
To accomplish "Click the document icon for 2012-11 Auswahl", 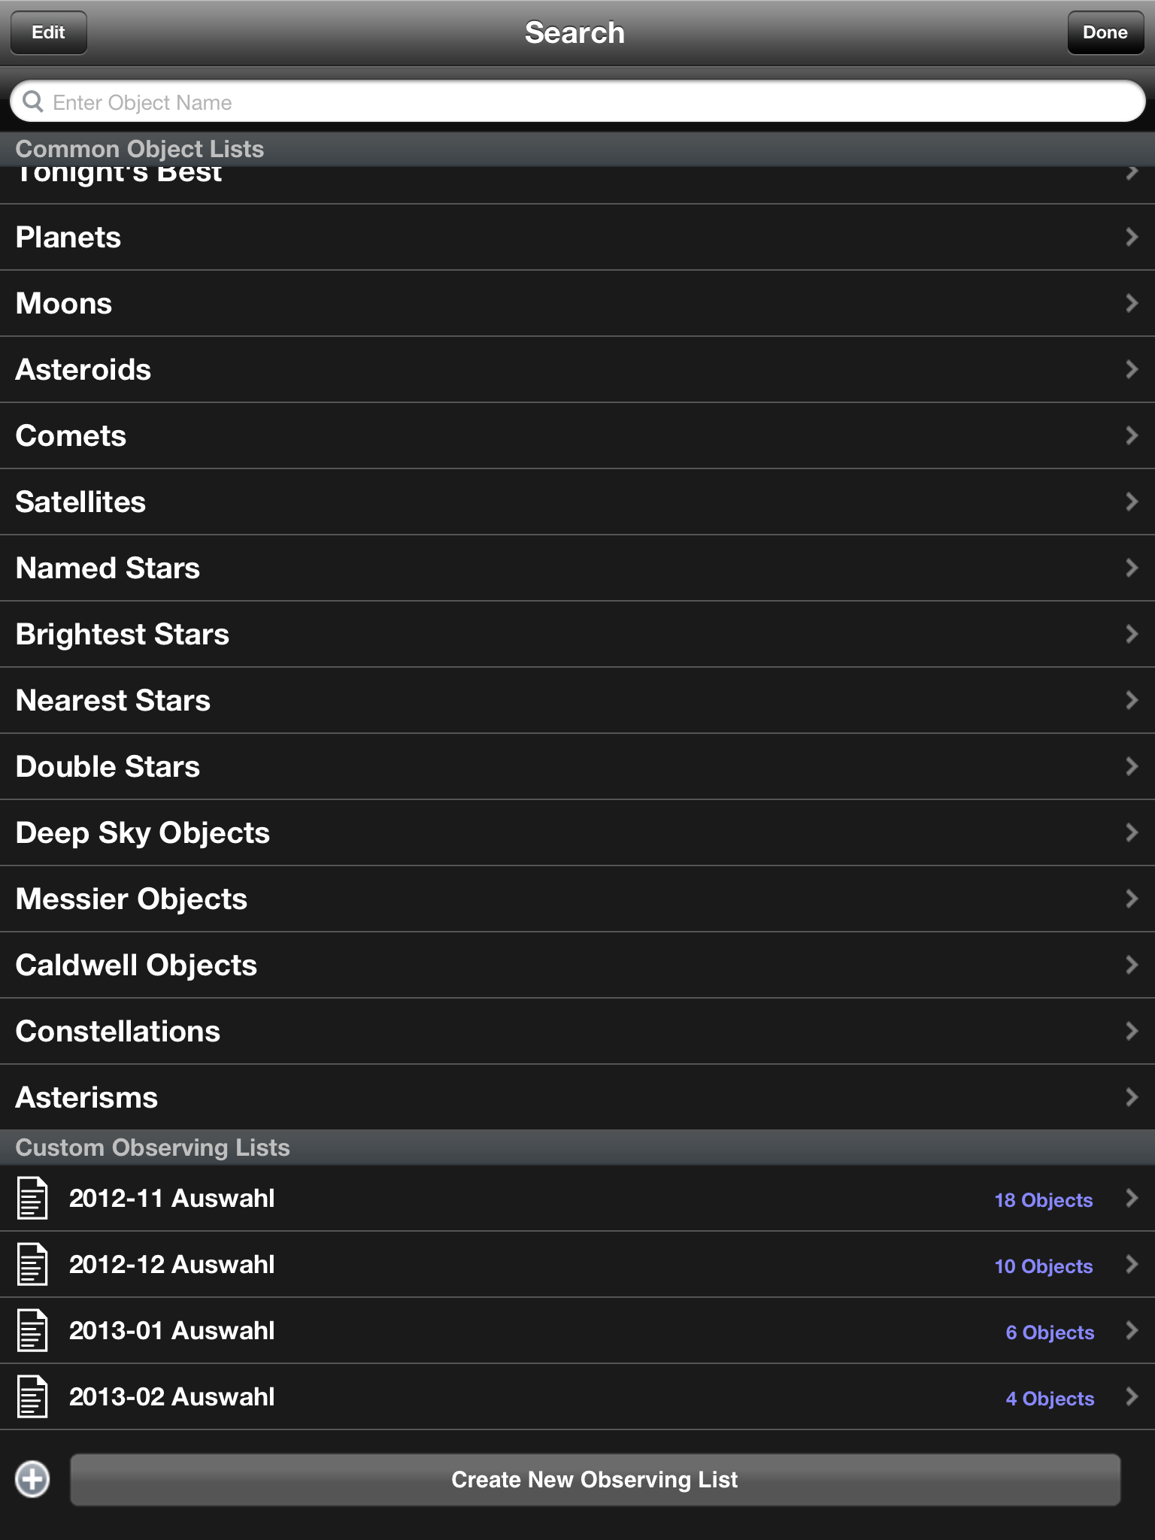I will (x=32, y=1198).
